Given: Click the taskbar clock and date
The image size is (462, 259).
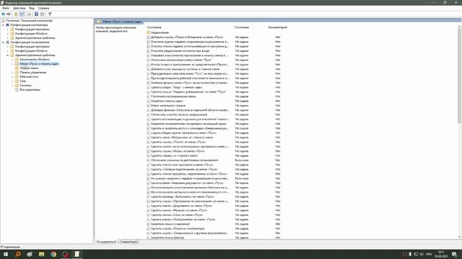Looking at the screenshot, I should tap(441, 254).
